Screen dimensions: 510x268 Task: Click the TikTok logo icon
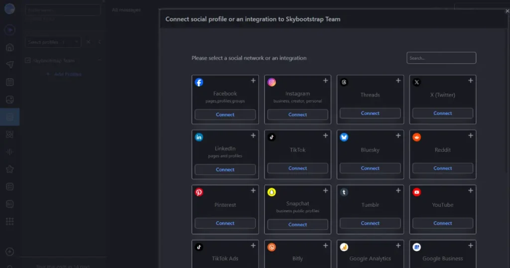coord(271,137)
